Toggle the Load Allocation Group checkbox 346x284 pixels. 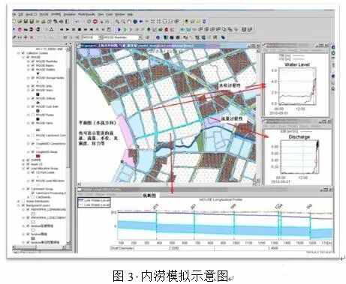pyautogui.click(x=28, y=169)
